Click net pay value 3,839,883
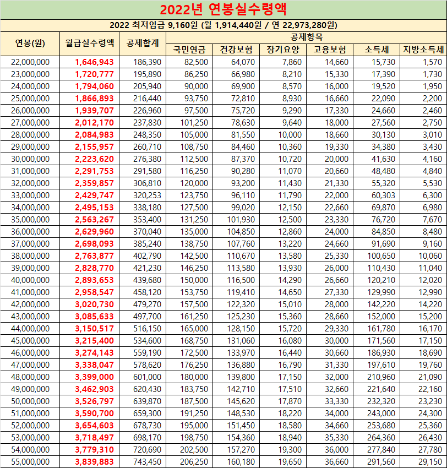Image resolution: width=447 pixels, height=468 pixels. (94, 462)
